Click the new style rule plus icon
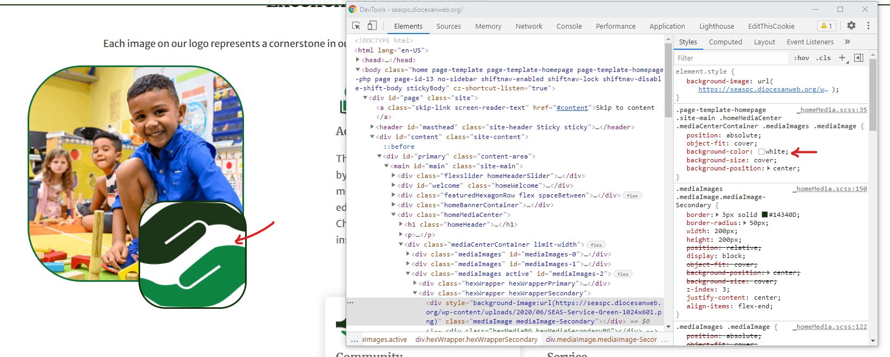Viewport: 890px width, 357px height. (842, 58)
